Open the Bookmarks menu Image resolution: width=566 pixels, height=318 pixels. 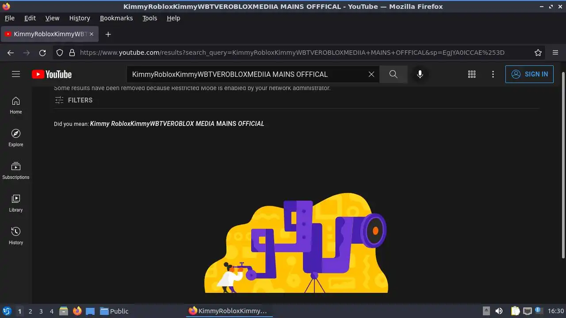tap(116, 18)
